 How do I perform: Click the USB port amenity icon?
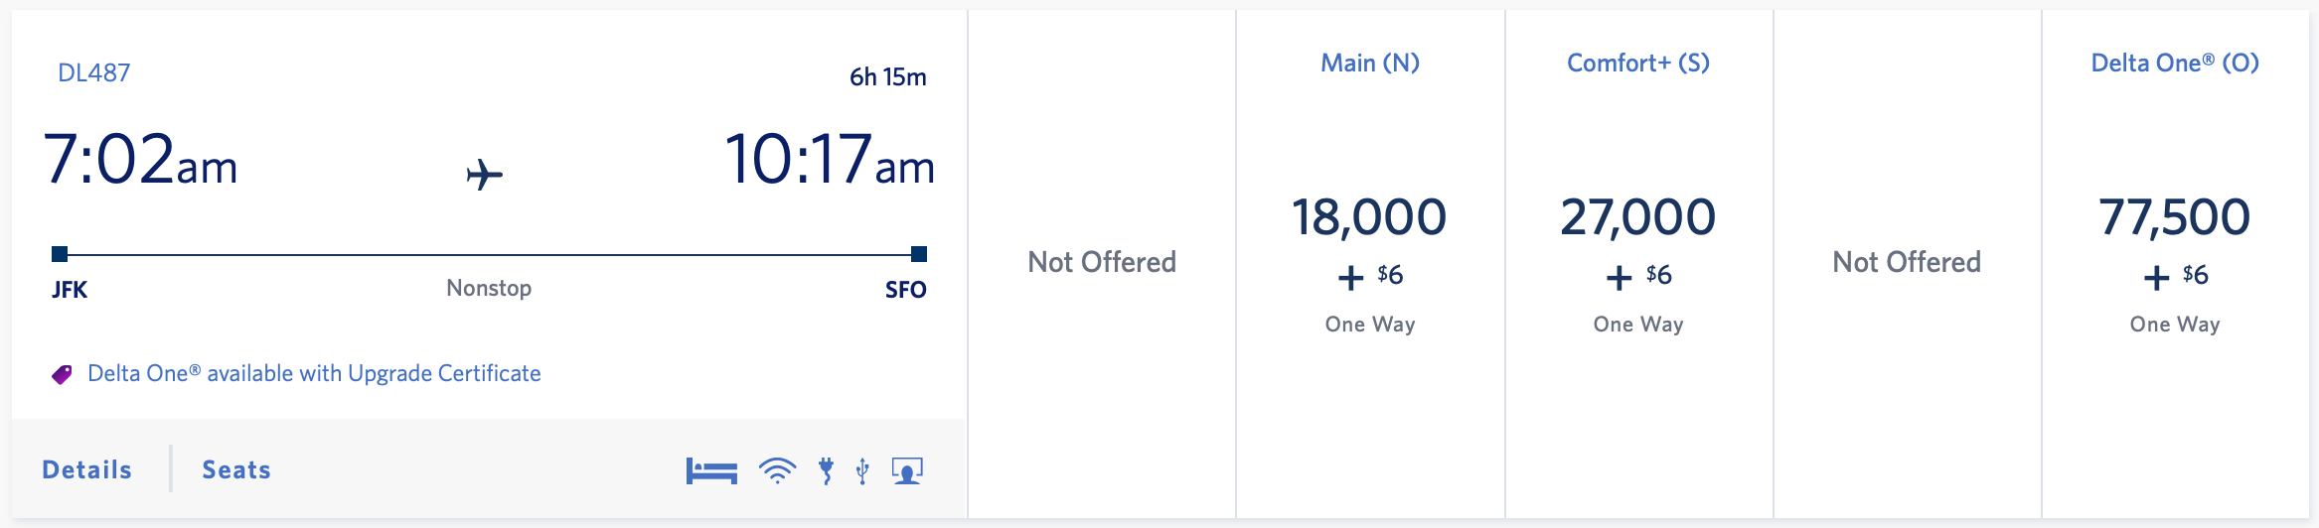click(862, 470)
